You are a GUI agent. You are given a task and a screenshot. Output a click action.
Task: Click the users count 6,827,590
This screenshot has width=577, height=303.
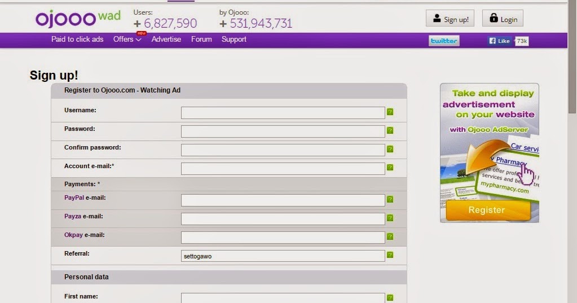point(170,24)
